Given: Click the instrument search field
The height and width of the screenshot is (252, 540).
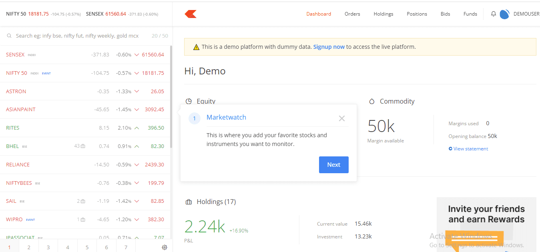Looking at the screenshot, I should (x=77, y=36).
